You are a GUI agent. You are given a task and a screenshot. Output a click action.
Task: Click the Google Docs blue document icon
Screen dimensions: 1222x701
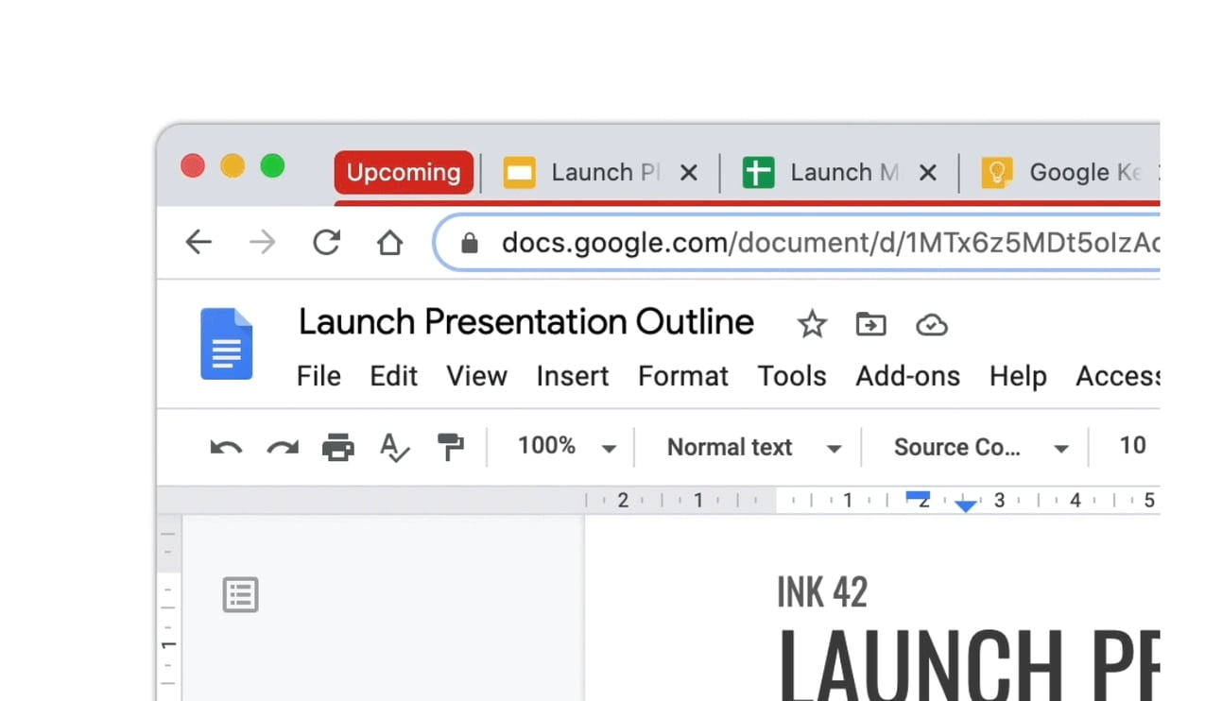tap(227, 344)
